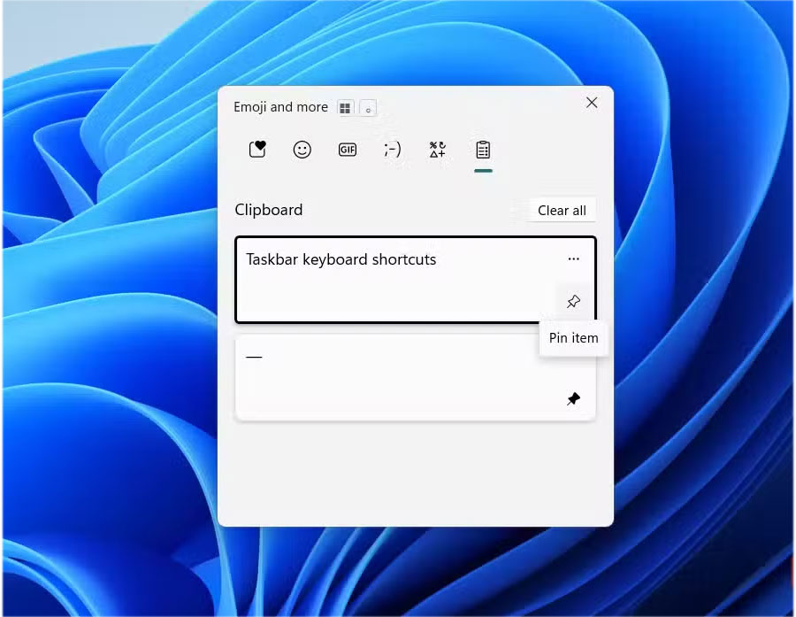Screen dimensions: 796x617
Task: Open the recently used emojis panel
Action: 256,149
